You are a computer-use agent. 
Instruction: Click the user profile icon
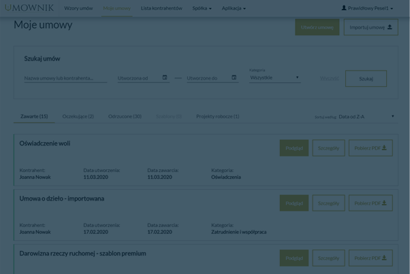[344, 8]
